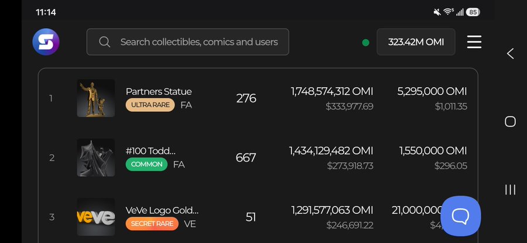Click the FA label beside COMMON
The width and height of the screenshot is (527, 243).
[179, 165]
